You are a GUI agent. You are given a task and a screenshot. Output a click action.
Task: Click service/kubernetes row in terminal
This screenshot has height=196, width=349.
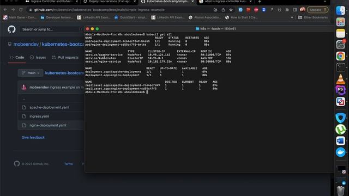158,58
